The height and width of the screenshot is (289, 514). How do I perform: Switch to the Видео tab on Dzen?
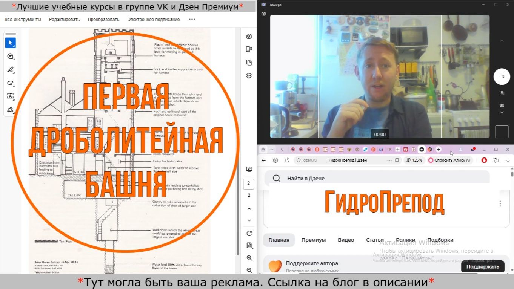coord(346,240)
